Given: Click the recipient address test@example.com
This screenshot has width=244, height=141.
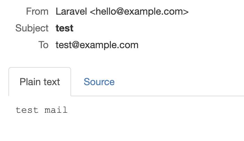Looking at the screenshot, I should 97,45.
